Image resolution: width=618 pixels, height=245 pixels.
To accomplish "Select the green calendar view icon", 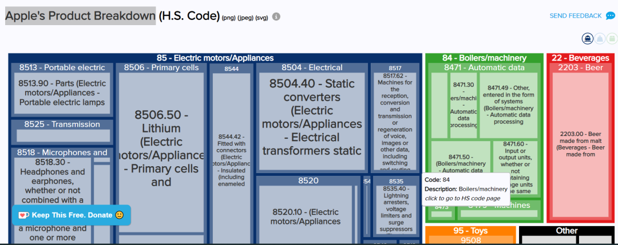I will (613, 38).
